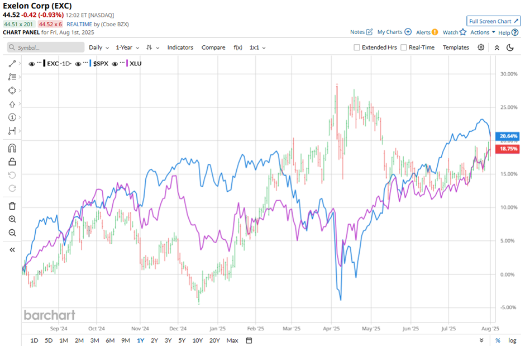Screen dimensions: 525x346
Task: Enable the Extended Hrs checkbox
Action: [x=356, y=48]
